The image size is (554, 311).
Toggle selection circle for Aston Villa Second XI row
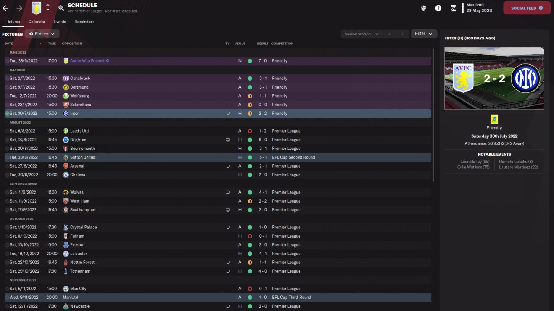coord(7,61)
